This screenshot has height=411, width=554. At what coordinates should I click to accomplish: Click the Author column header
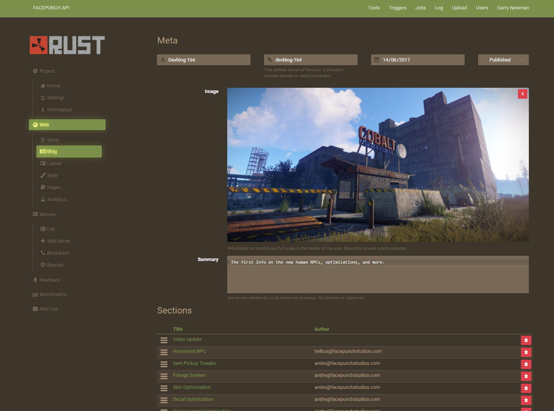[322, 329]
